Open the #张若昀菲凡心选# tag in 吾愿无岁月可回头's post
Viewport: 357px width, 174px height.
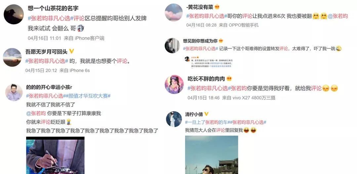47,61
